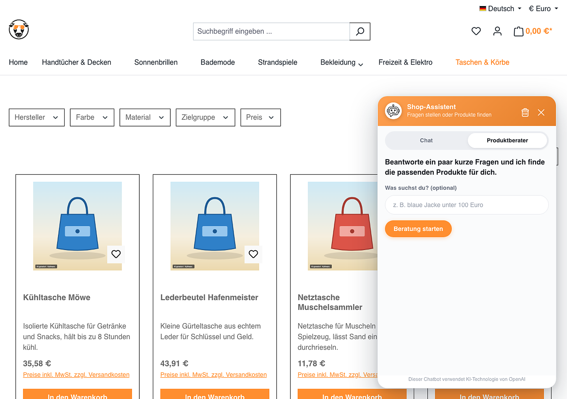Open the user account icon
Image resolution: width=567 pixels, height=399 pixels.
pos(497,31)
